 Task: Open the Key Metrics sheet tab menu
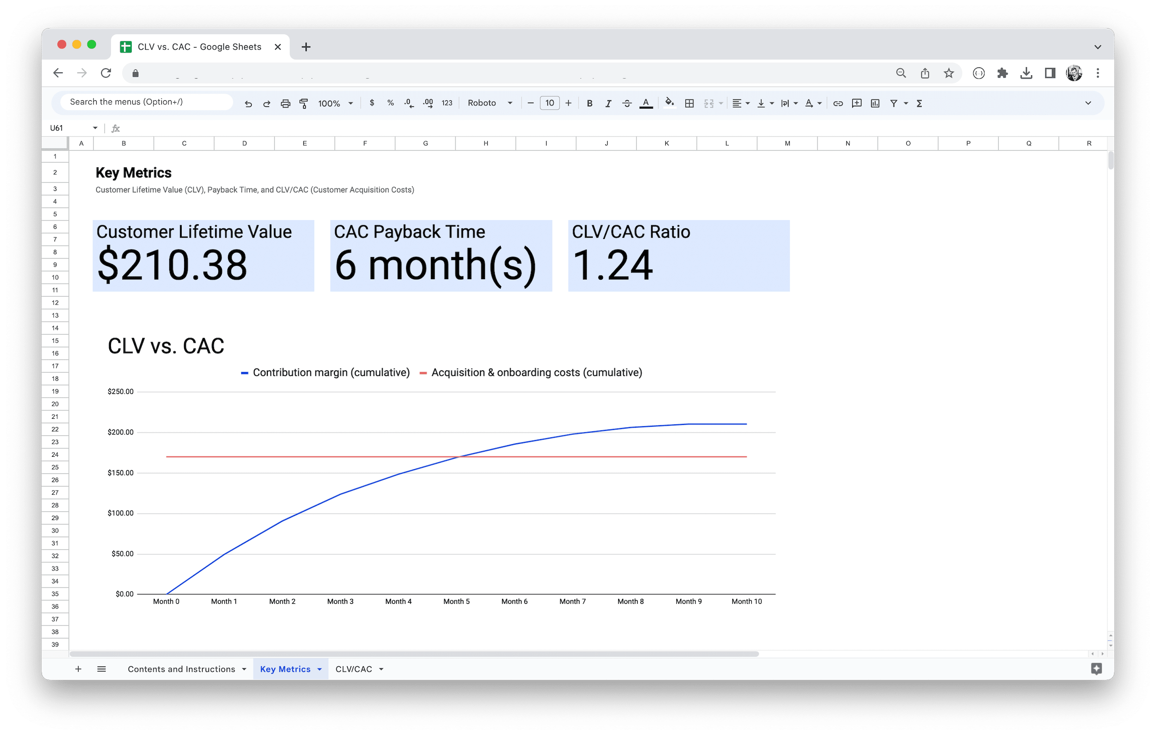click(320, 669)
